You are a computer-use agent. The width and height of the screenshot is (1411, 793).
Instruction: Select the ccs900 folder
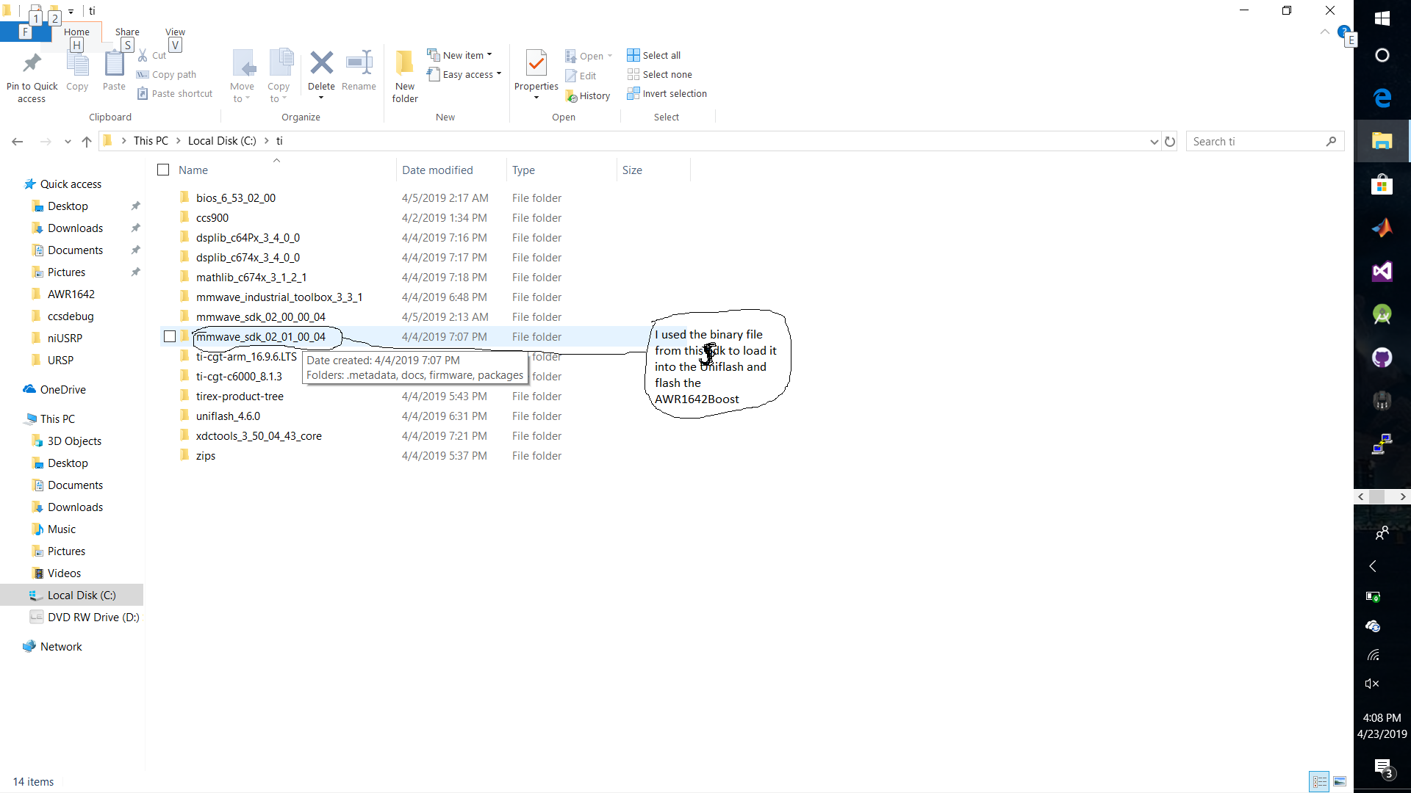click(x=212, y=217)
